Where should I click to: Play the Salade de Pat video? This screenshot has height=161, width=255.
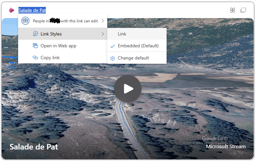[x=128, y=89]
